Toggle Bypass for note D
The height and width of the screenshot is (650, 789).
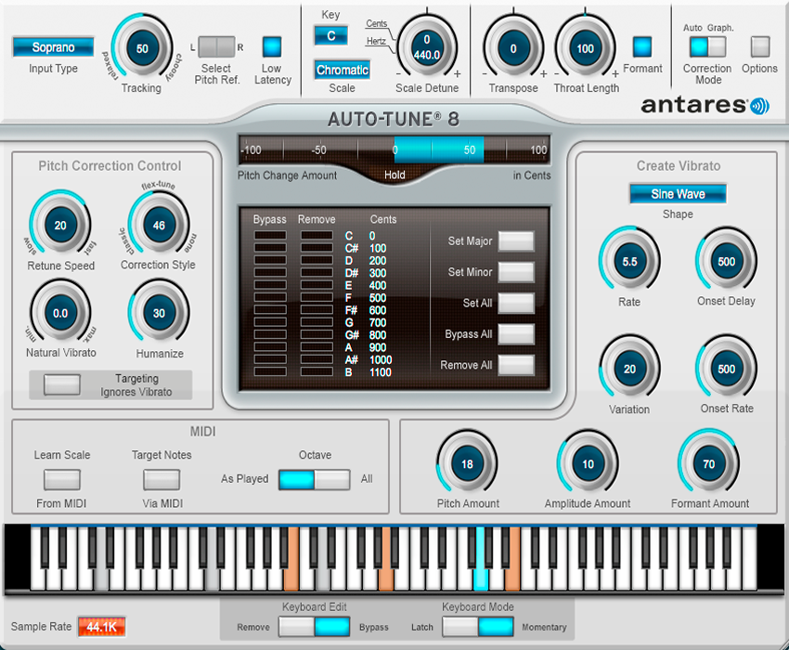click(270, 260)
